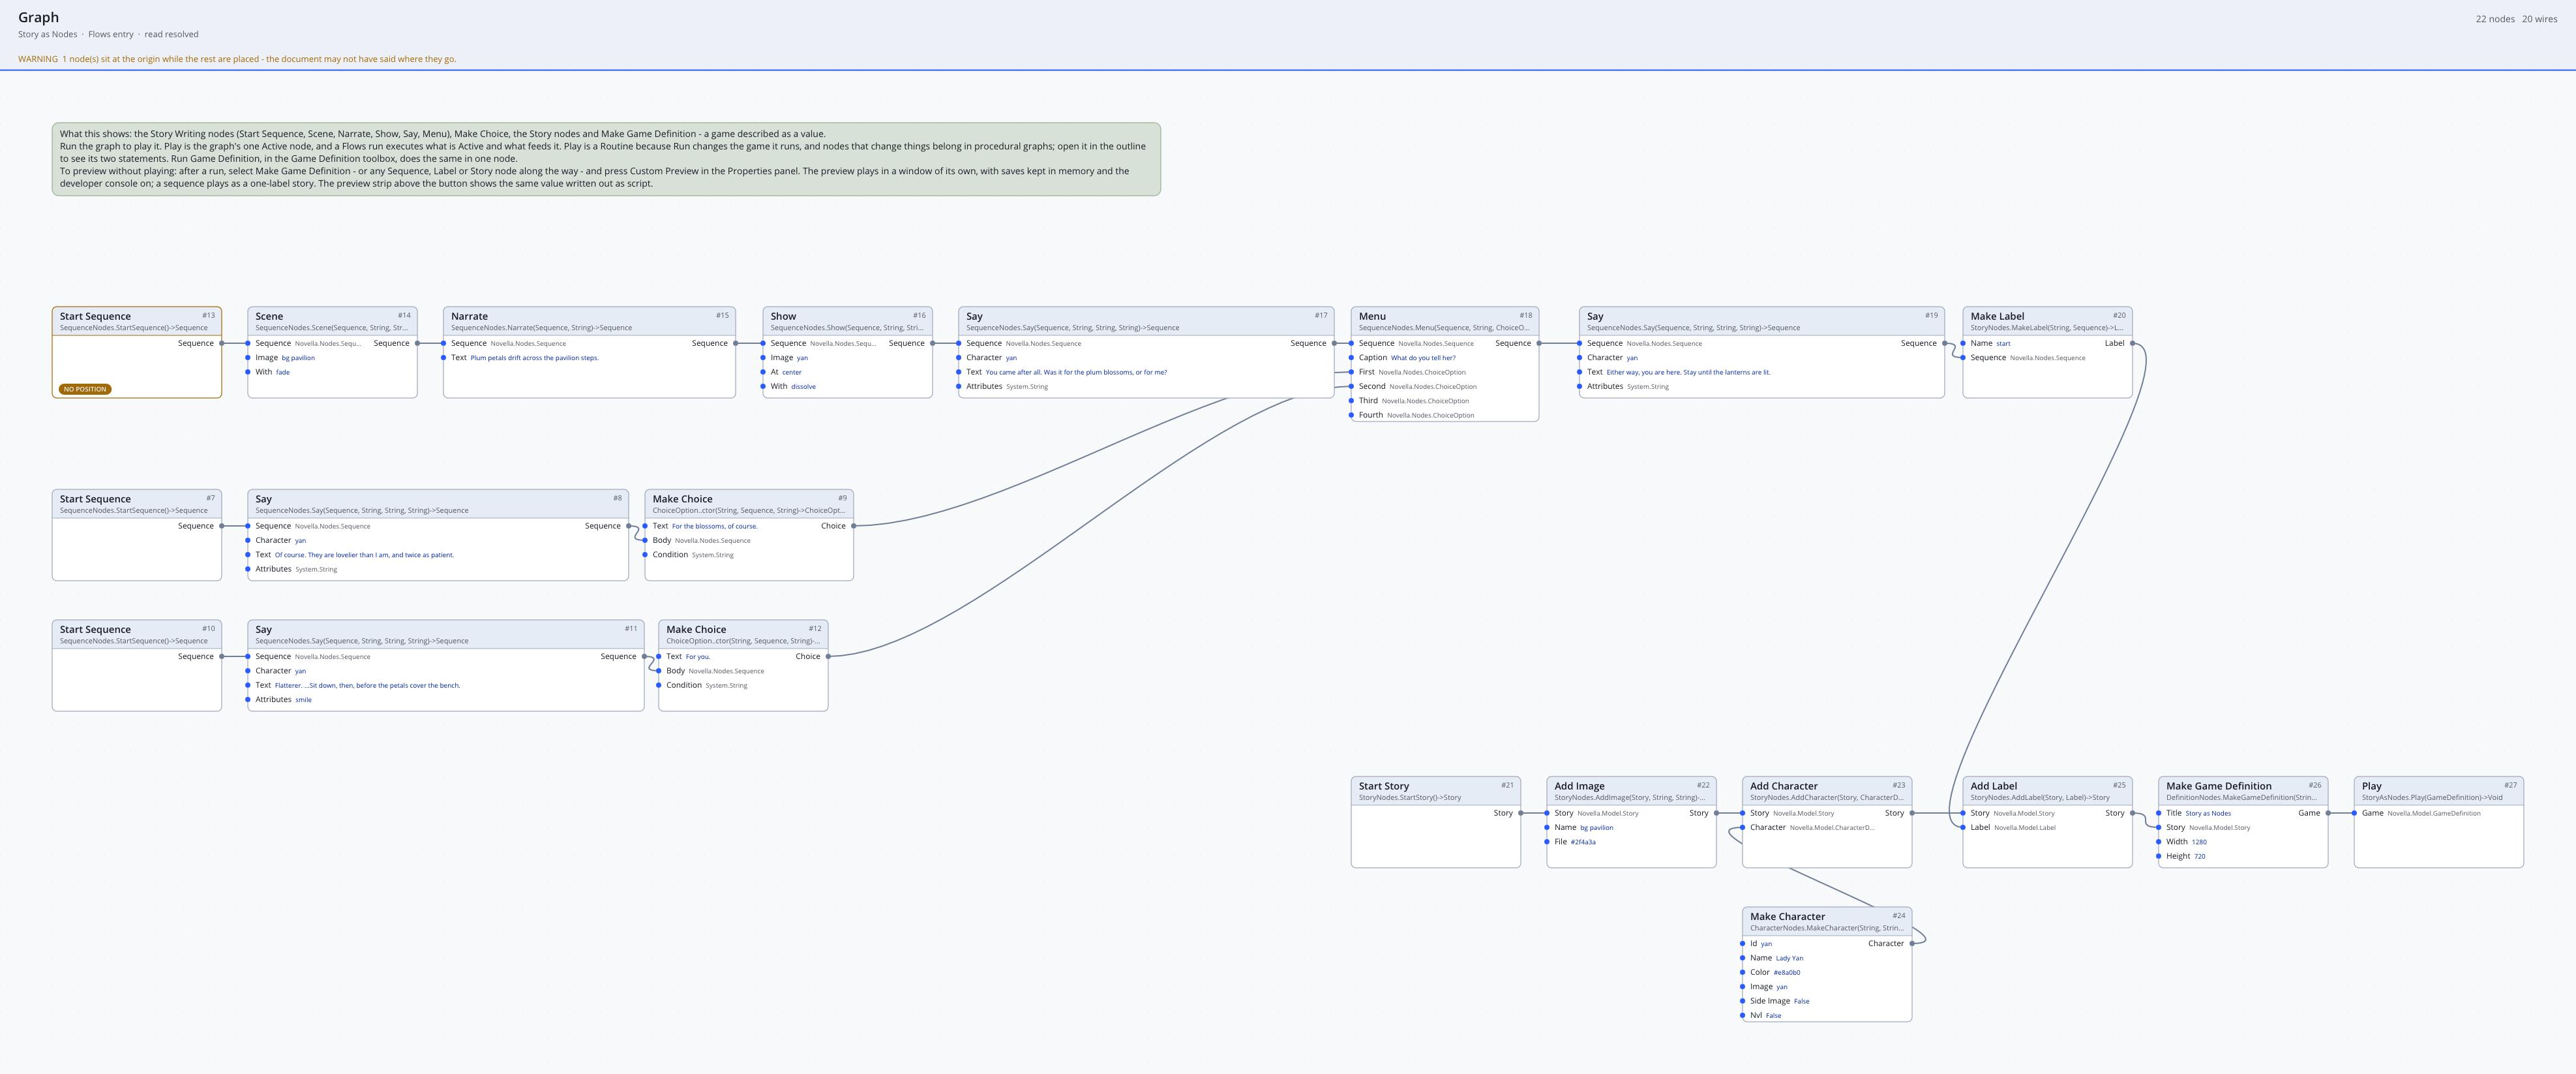2576x1074 pixels.
Task: Click the Narrate text 'Plum petals drift across'
Action: 535,358
